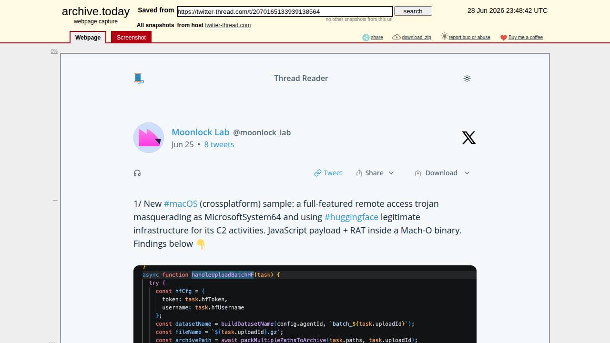
Task: Expand the Download dropdown chevron
Action: pos(467,173)
